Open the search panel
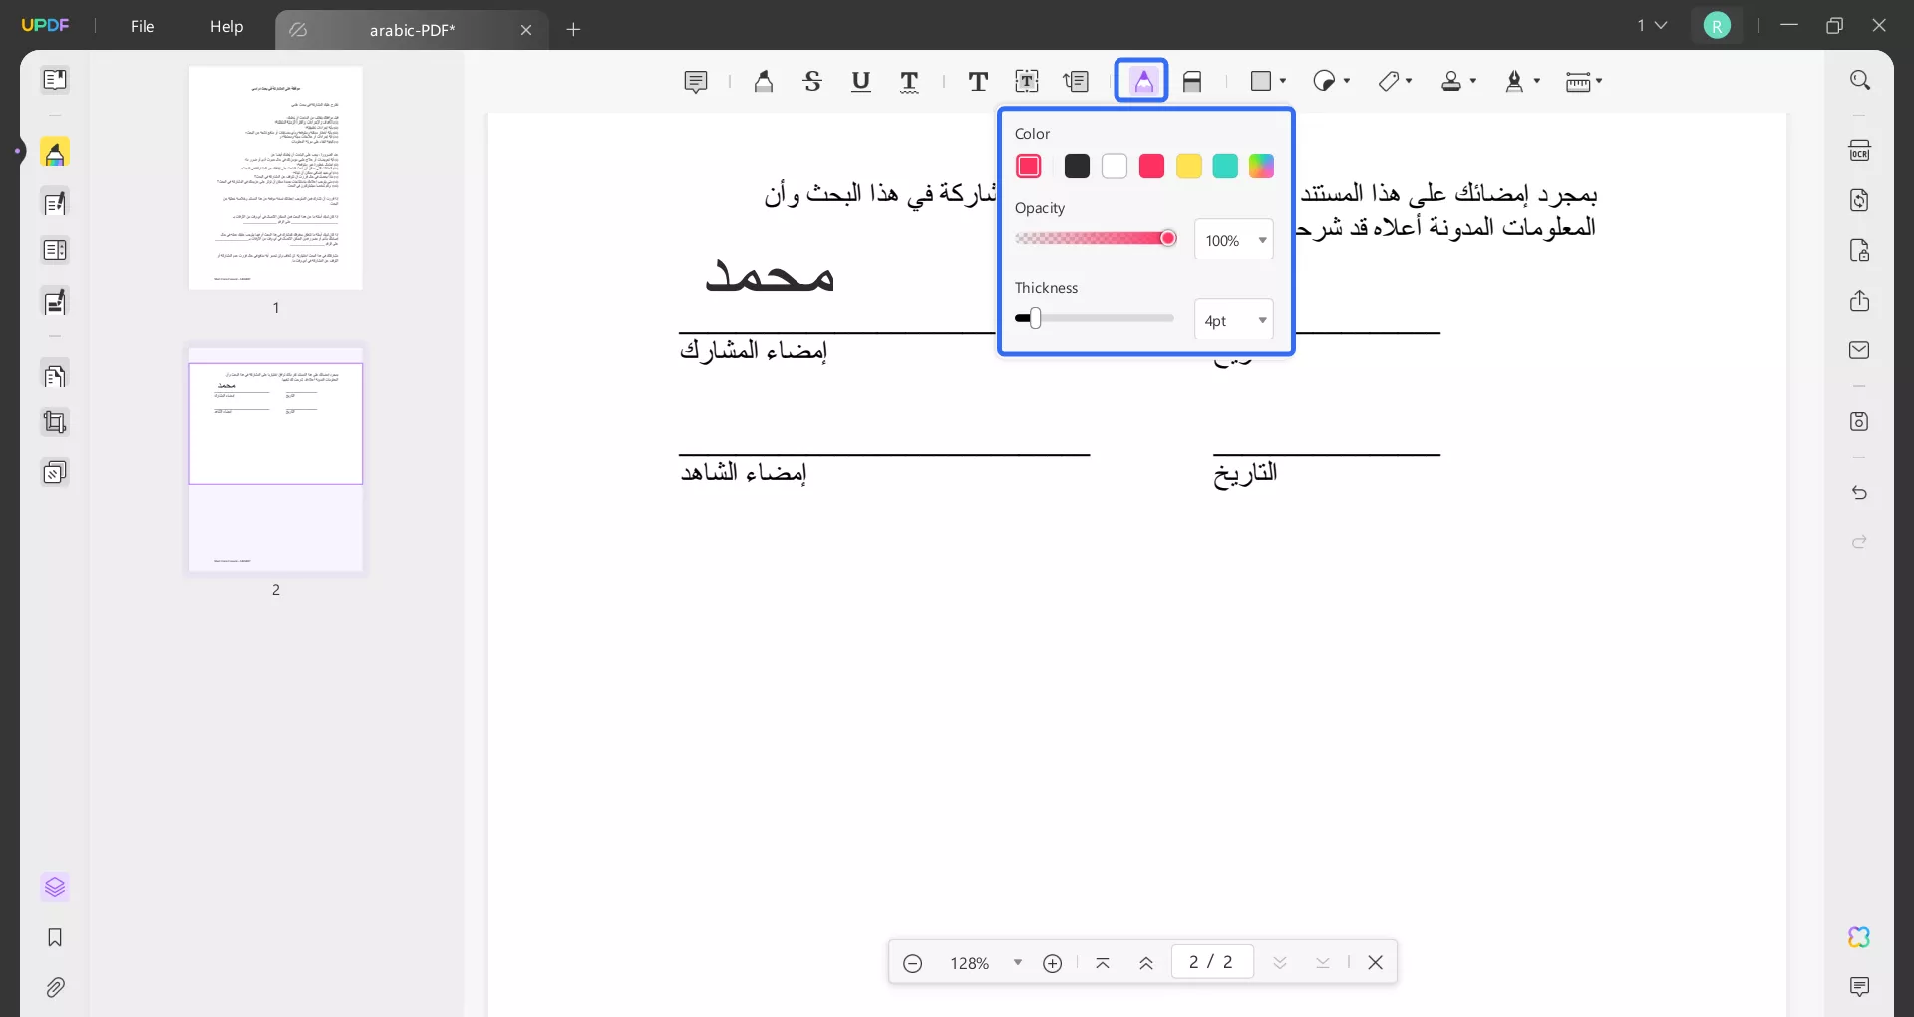 tap(1860, 79)
